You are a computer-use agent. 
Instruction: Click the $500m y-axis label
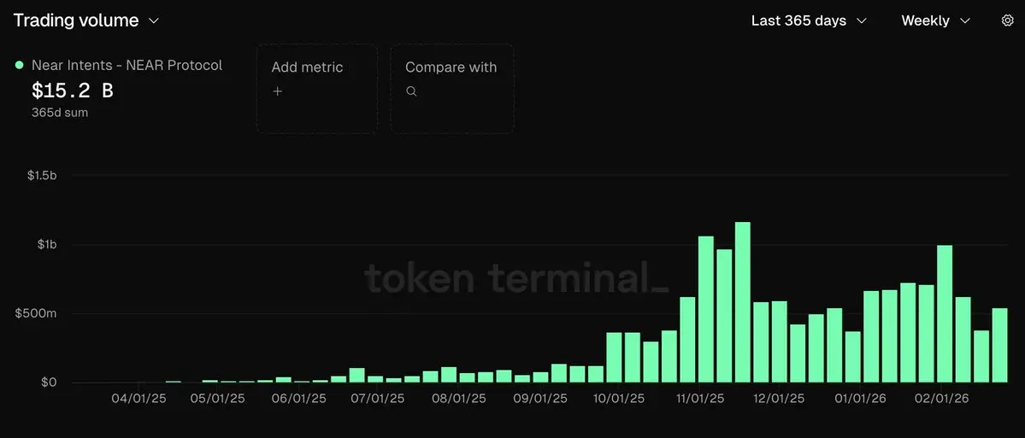(x=36, y=313)
